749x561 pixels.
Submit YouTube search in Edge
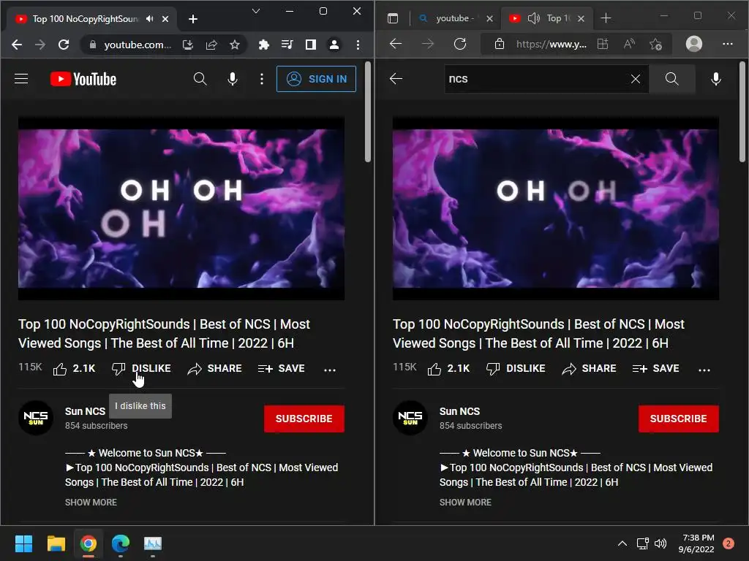coord(671,79)
